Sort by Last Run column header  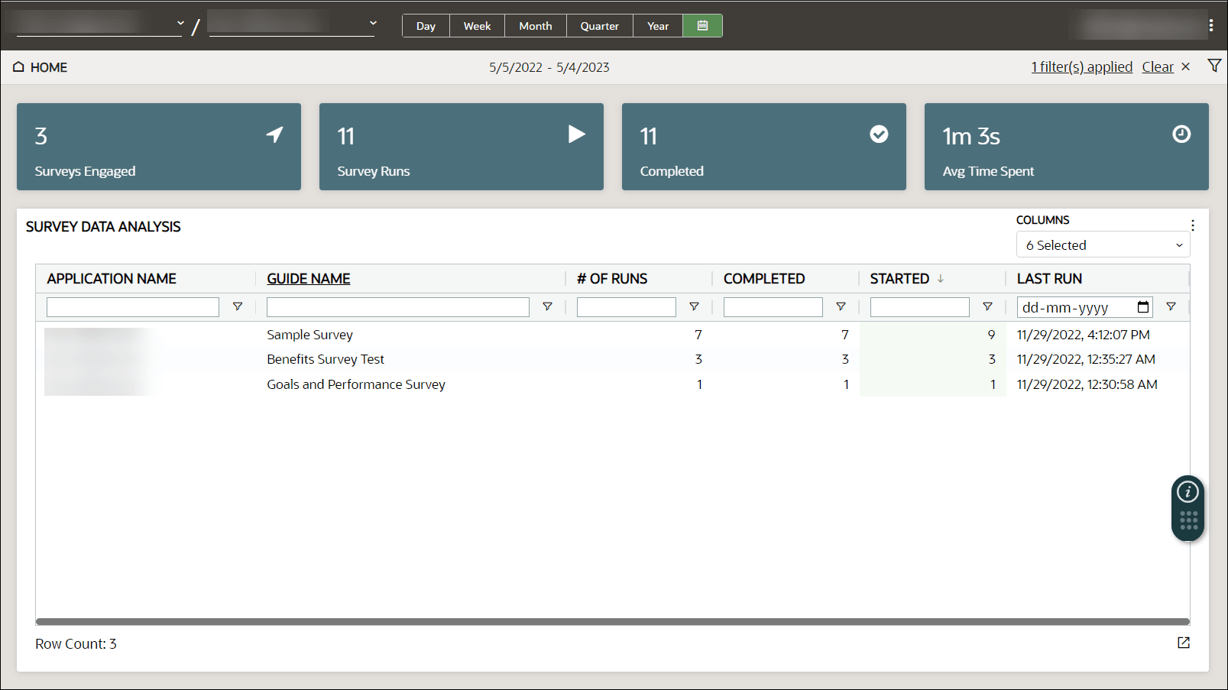coord(1049,279)
